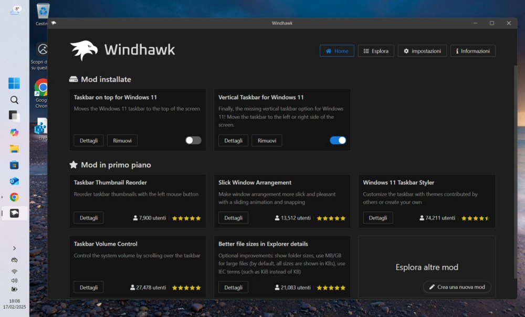The width and height of the screenshot is (525, 317).
Task: Open Dettagli for Windows 11 Taskbar Styler
Action: 378,218
